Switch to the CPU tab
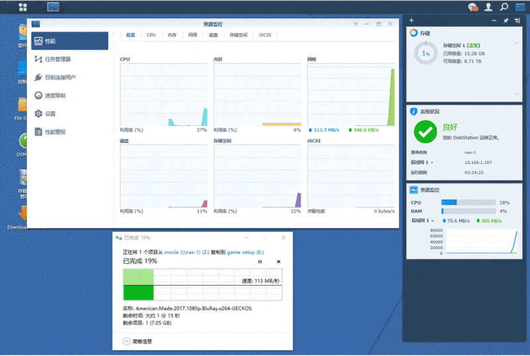The image size is (530, 356). point(151,35)
